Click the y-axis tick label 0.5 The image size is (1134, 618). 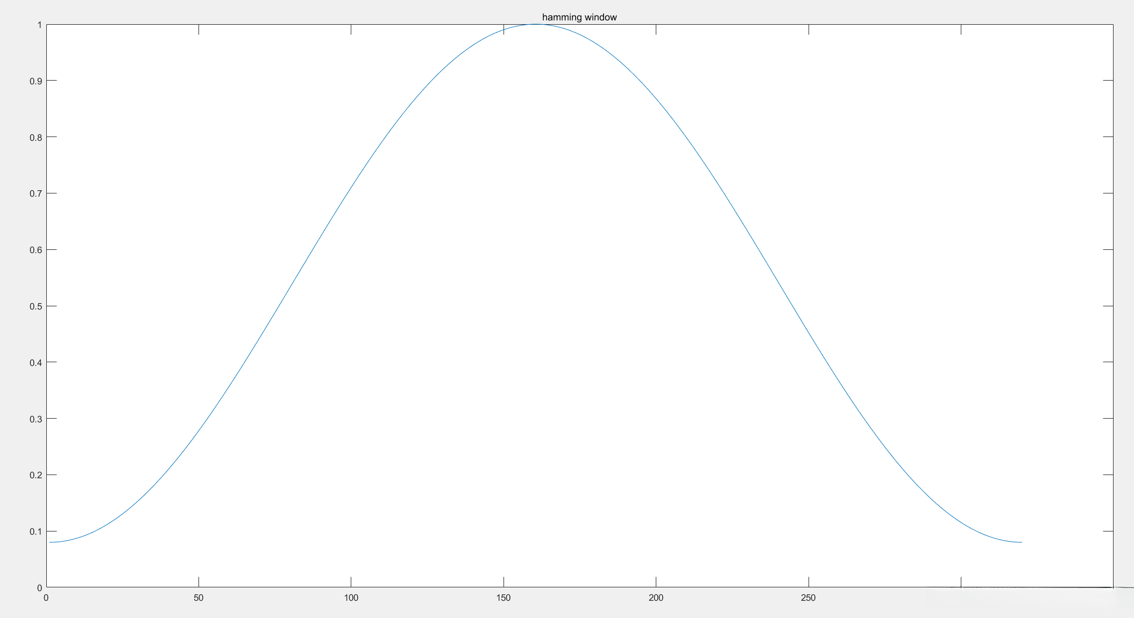tap(36, 306)
